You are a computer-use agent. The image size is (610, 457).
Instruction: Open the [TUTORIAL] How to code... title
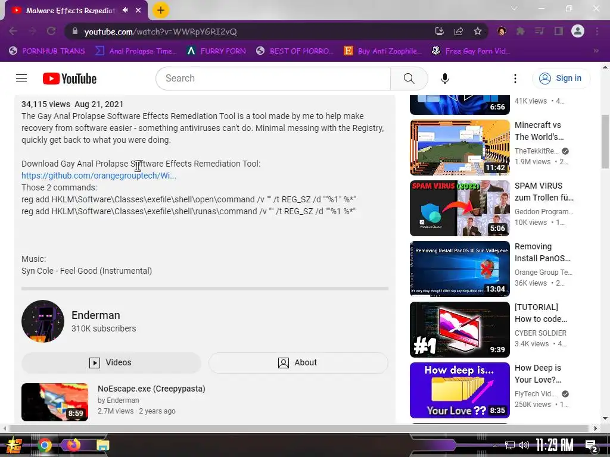541,313
